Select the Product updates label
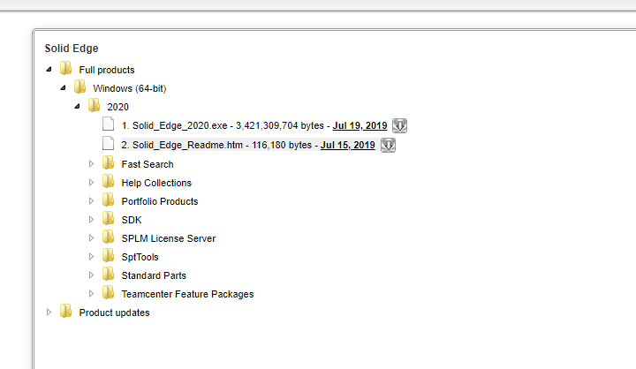Screen dimensions: 636x369 114,313
